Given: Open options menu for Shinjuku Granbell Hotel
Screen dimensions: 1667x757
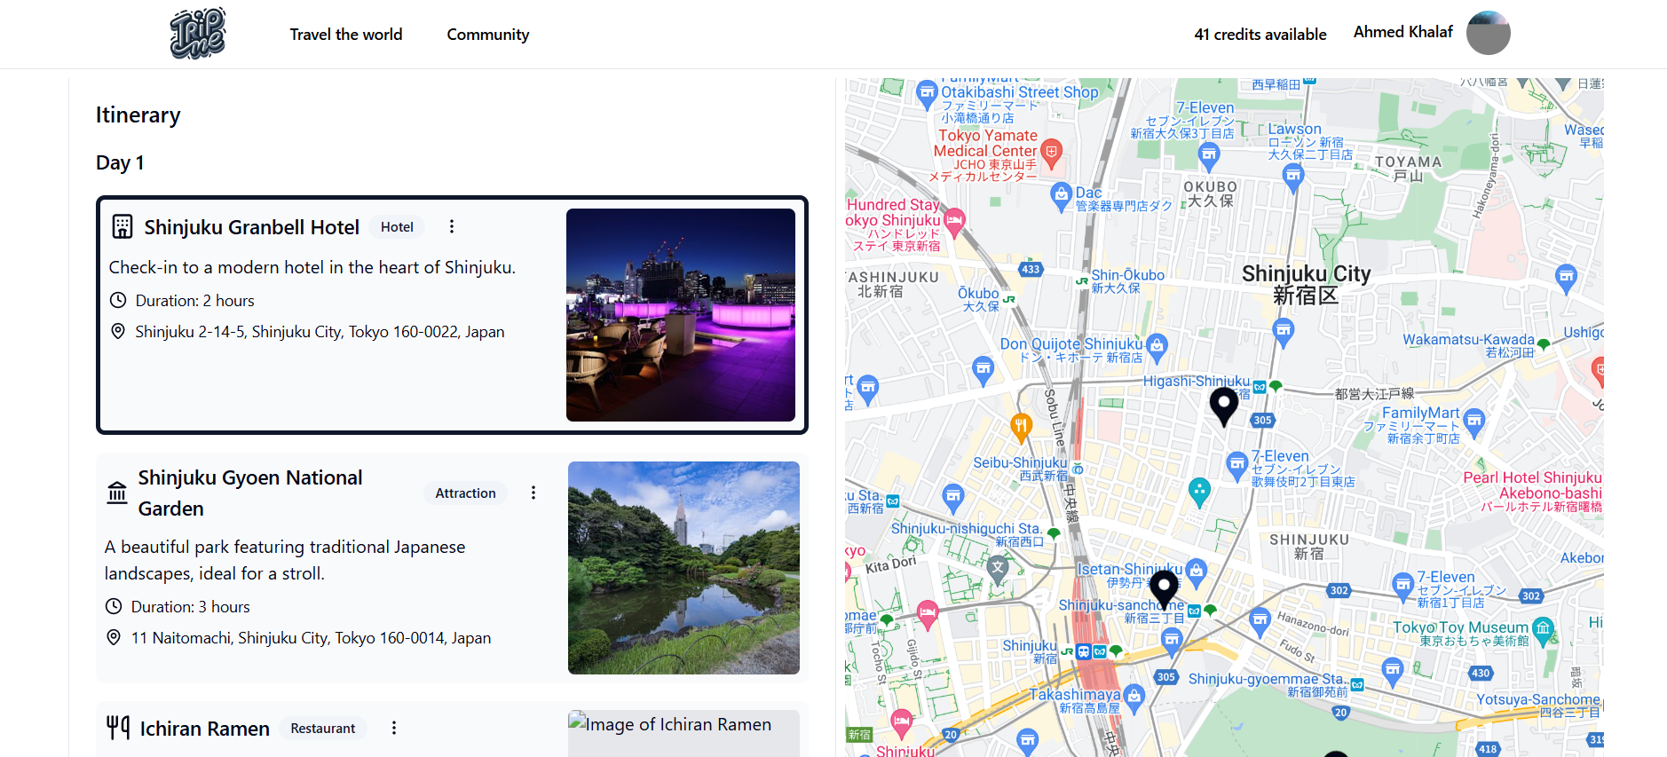Looking at the screenshot, I should tap(452, 226).
